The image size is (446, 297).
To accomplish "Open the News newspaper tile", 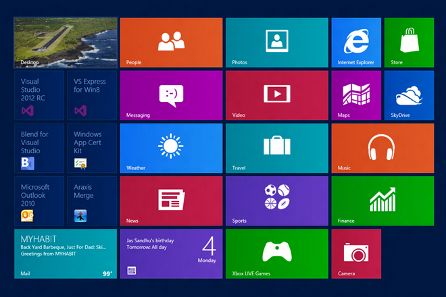I will (x=171, y=201).
